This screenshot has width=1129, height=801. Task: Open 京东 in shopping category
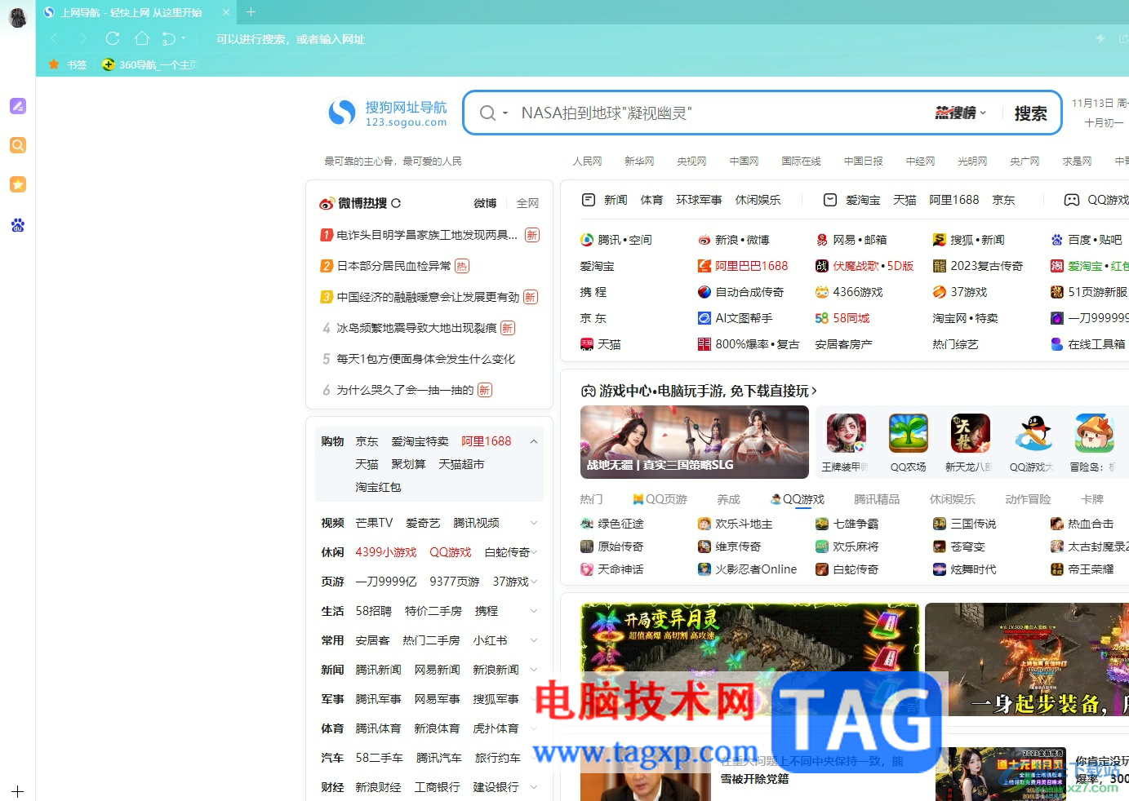click(367, 441)
